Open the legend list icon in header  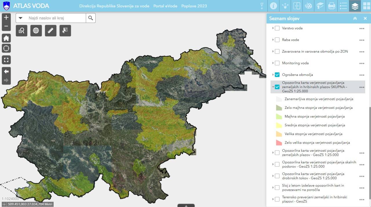343,6
